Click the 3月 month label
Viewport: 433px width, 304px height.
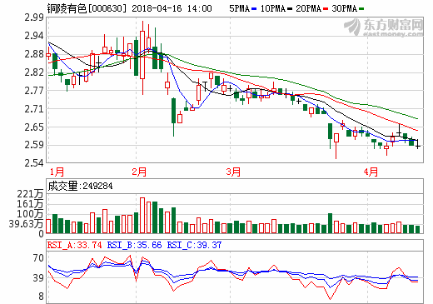point(233,172)
